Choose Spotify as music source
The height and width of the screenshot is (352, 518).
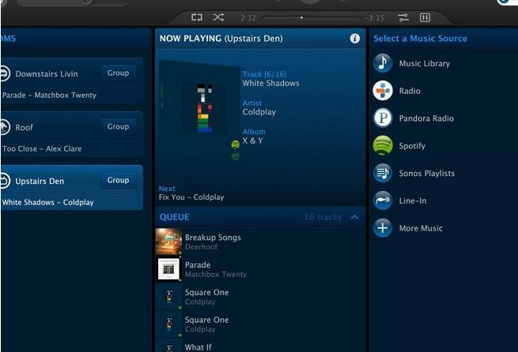point(412,146)
